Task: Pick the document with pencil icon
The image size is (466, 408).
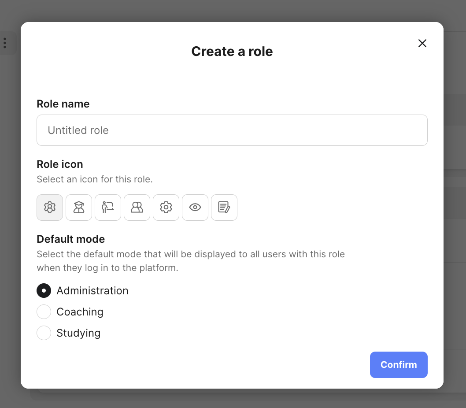Action: [224, 207]
